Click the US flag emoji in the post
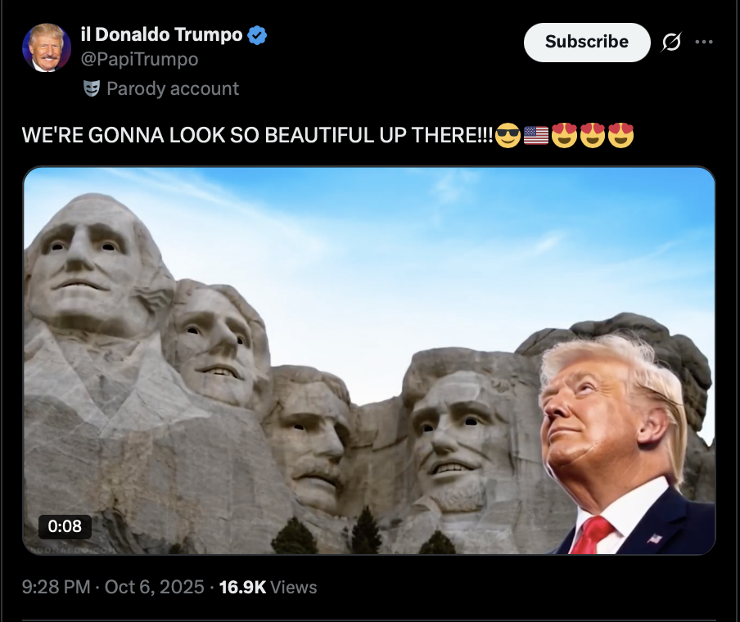 (x=536, y=135)
